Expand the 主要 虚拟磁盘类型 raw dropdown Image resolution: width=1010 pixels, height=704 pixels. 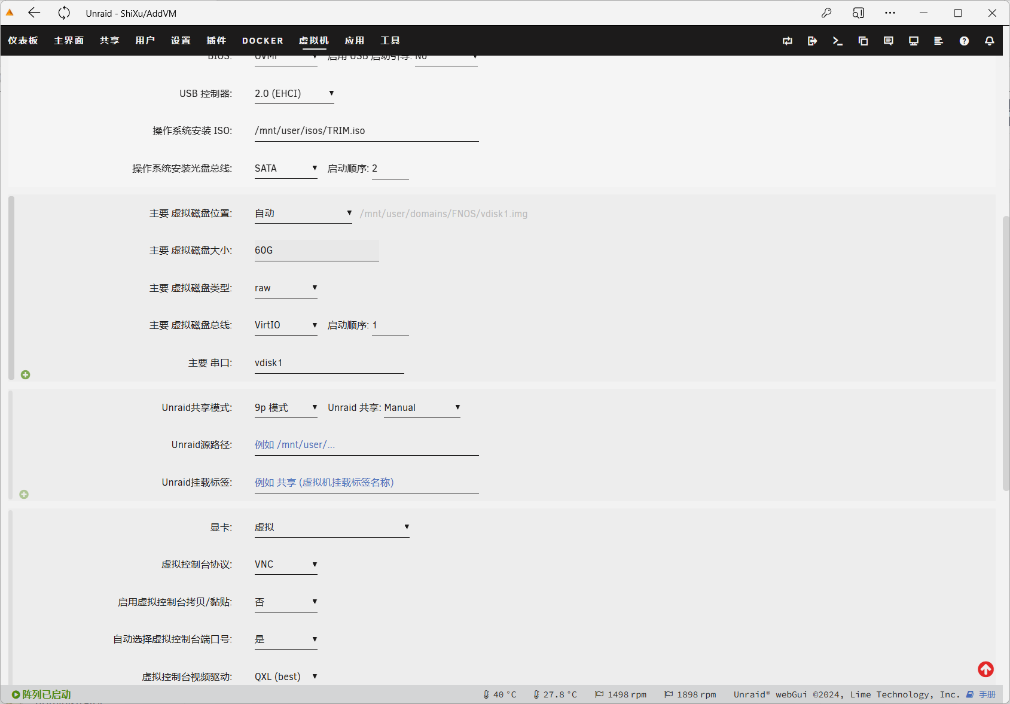[285, 288]
